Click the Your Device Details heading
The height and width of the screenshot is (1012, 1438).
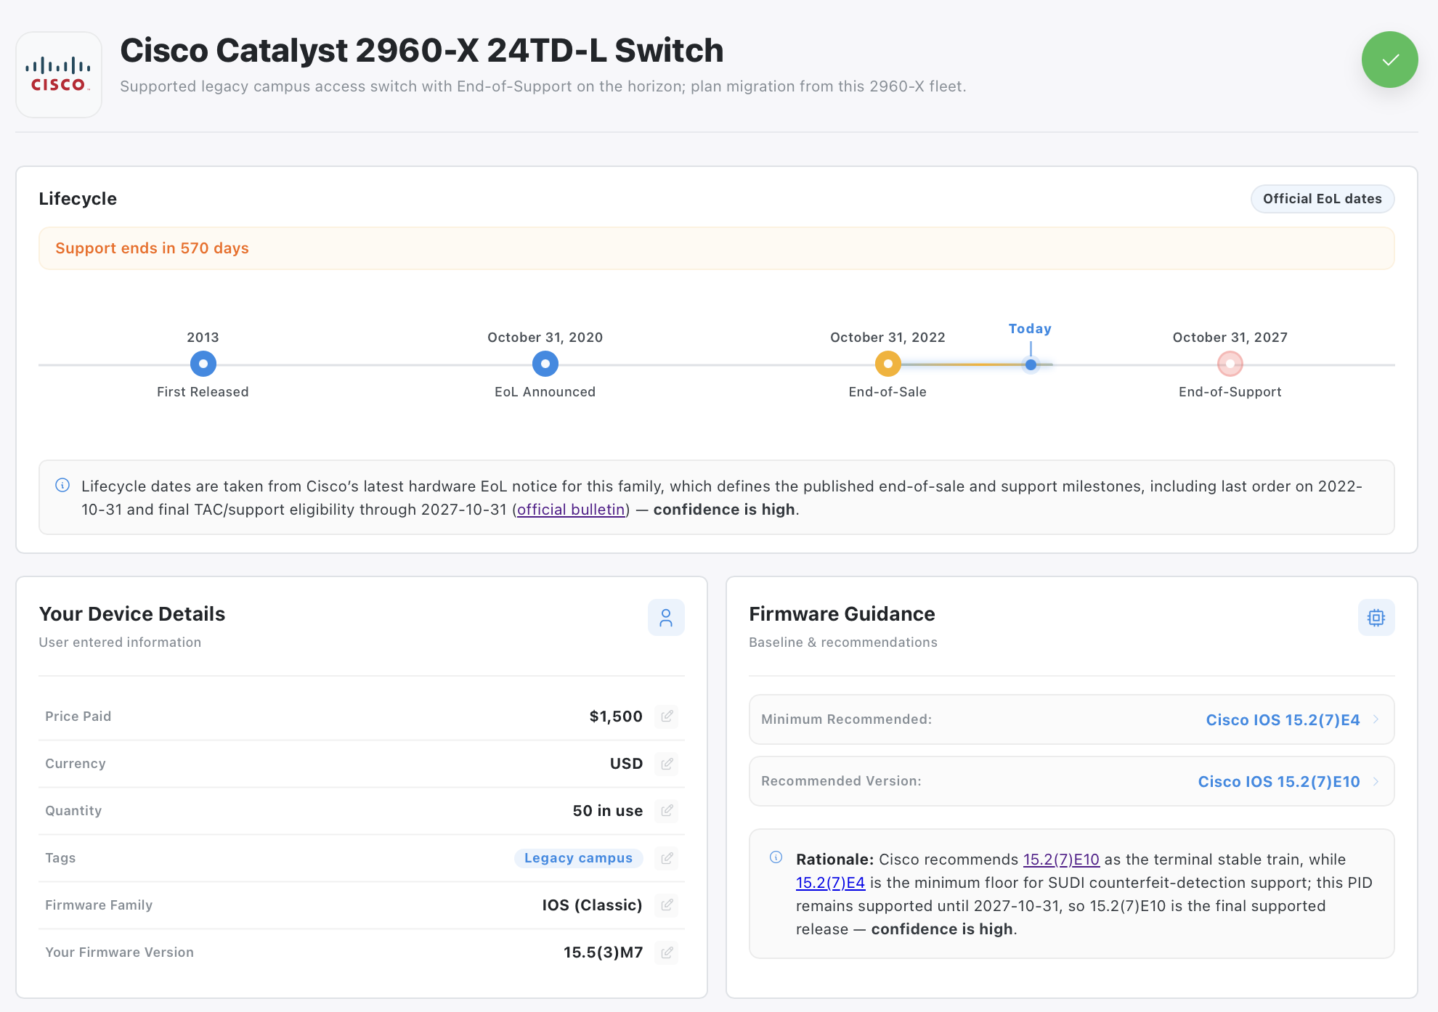click(x=132, y=614)
